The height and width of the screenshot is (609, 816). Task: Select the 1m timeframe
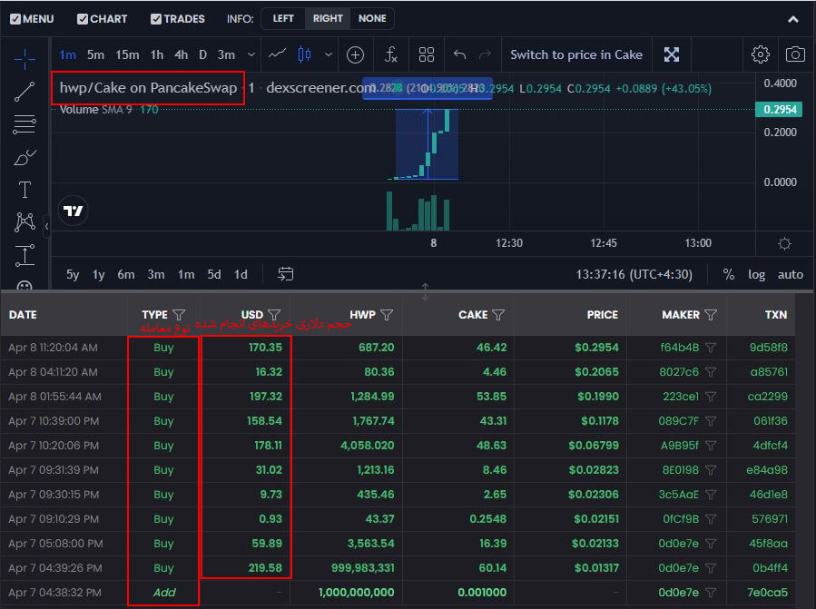[68, 54]
